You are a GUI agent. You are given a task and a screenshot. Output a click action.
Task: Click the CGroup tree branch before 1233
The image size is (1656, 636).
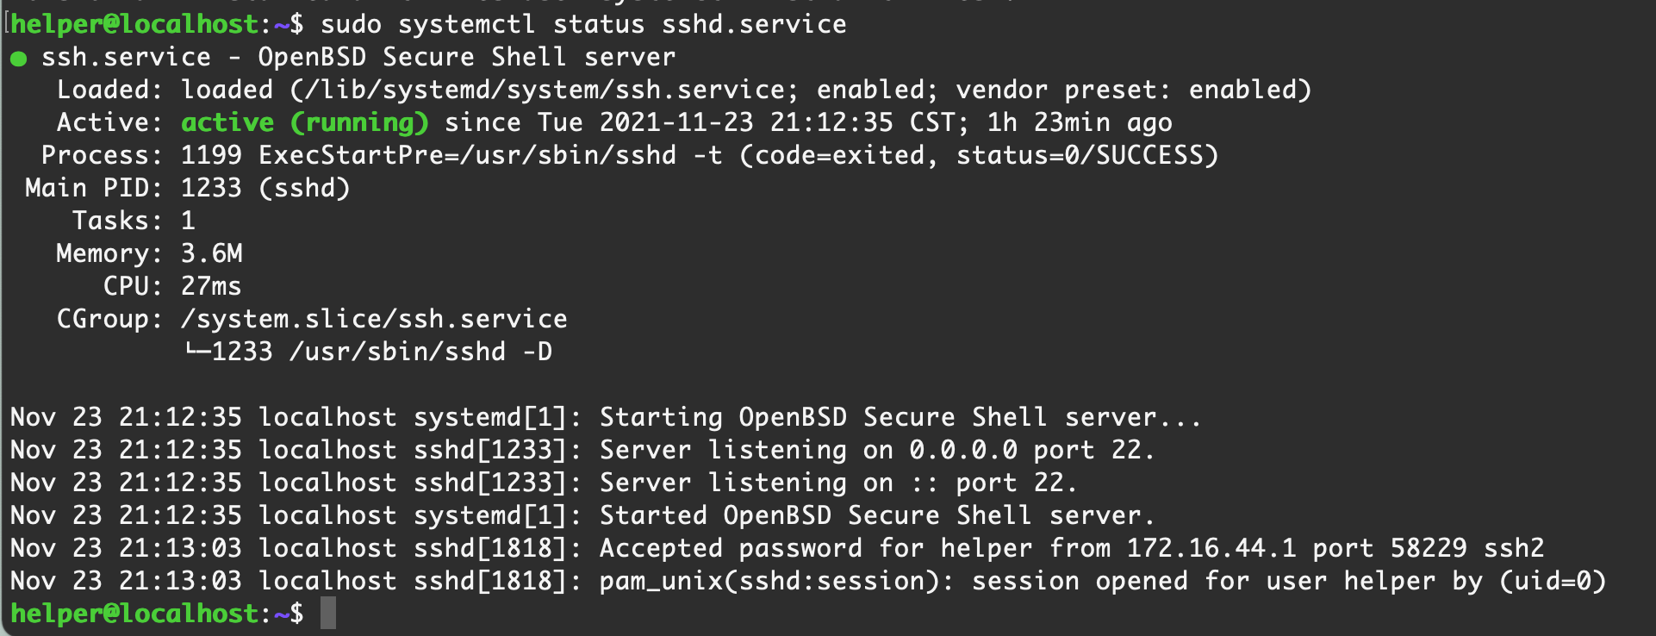[x=196, y=352]
